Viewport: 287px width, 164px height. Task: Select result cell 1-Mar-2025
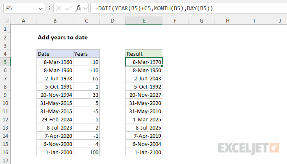(x=144, y=119)
